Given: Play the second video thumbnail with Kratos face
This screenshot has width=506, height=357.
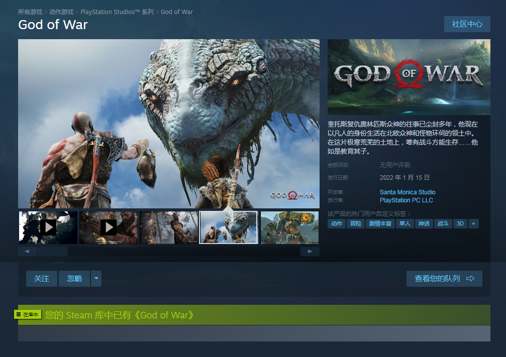Looking at the screenshot, I should [x=109, y=227].
